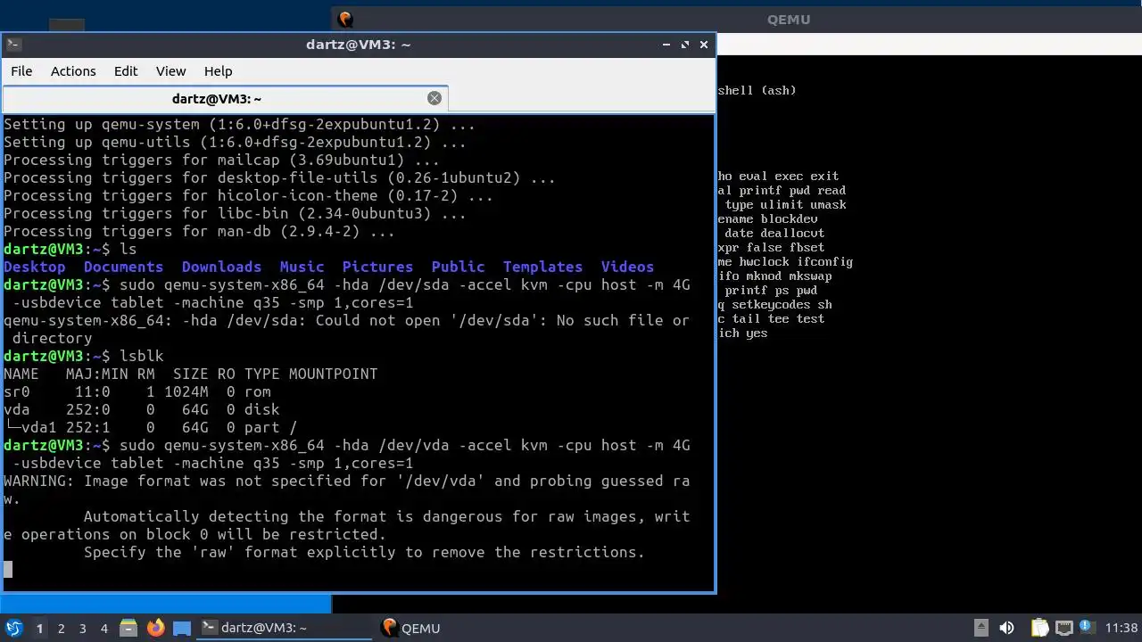Viewport: 1142px width, 642px height.
Task: Click the 'Public' folder name in ls output
Action: tap(459, 267)
